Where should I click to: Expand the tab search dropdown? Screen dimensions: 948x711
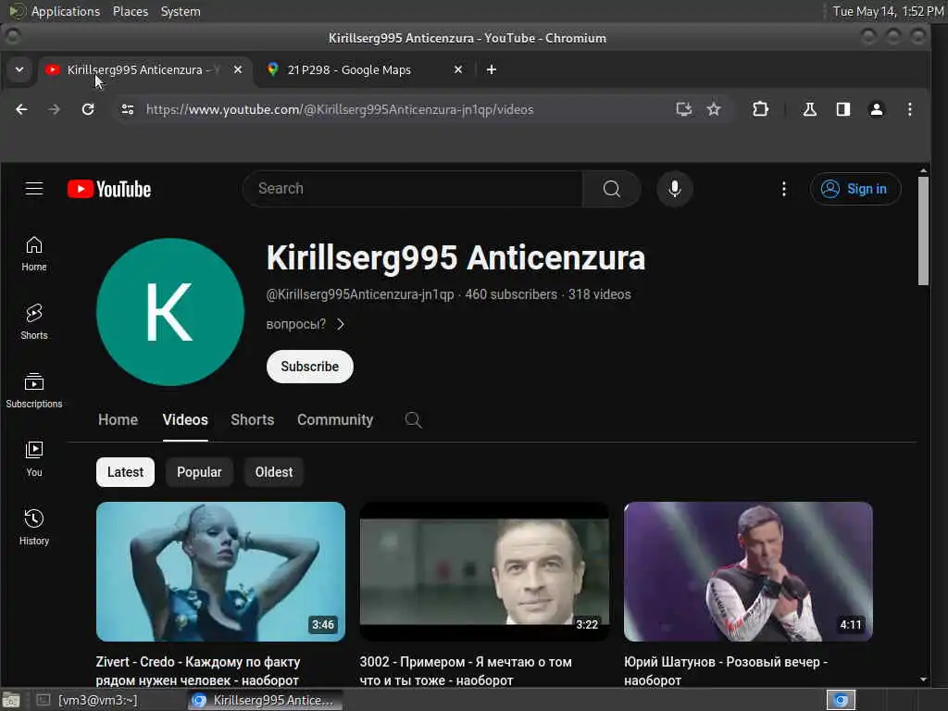[x=19, y=70]
